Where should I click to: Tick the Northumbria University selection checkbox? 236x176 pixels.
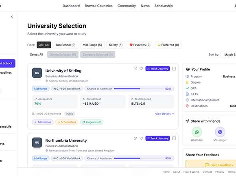[x=174, y=139]
